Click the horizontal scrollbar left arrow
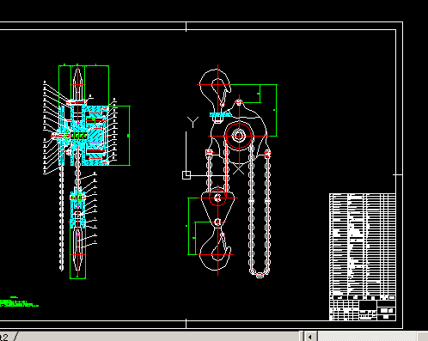 click(310, 337)
